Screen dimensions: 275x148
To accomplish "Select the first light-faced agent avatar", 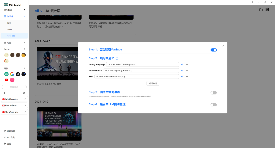I will (6, 55).
